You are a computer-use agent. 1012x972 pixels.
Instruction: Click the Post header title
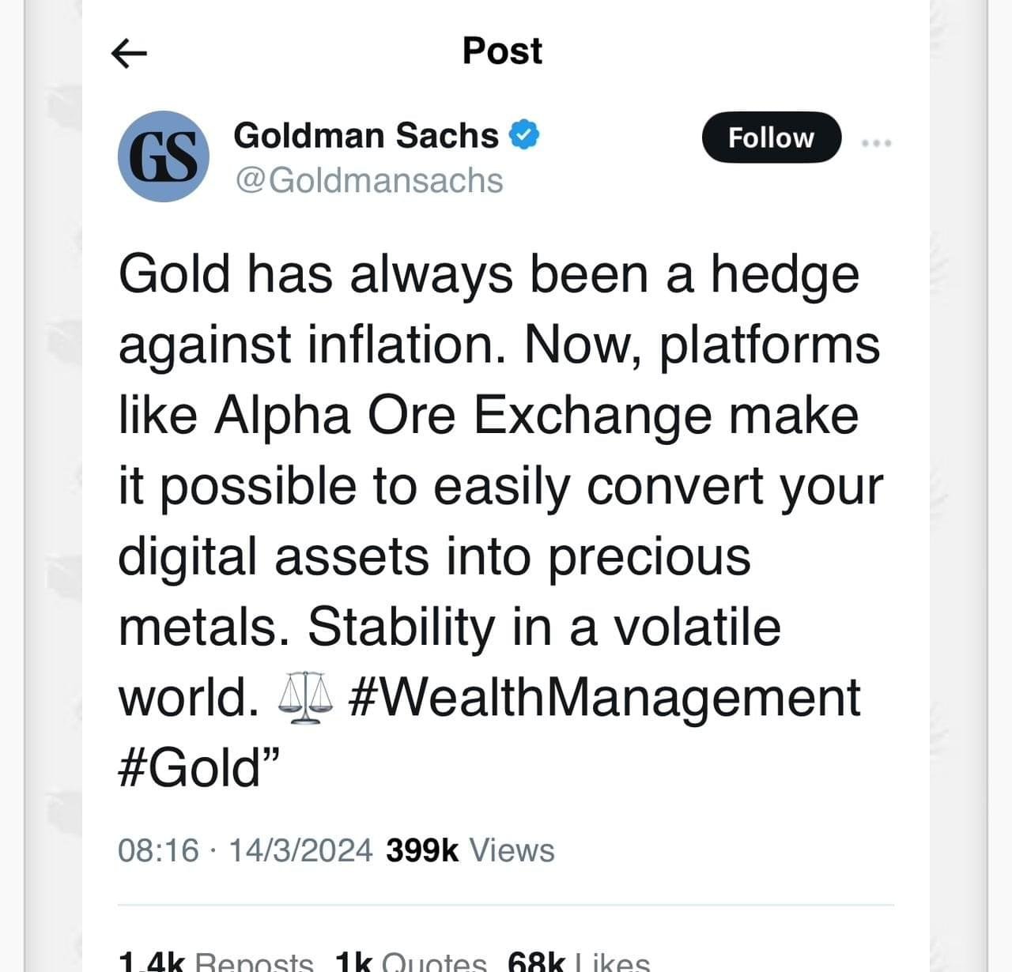coord(502,51)
